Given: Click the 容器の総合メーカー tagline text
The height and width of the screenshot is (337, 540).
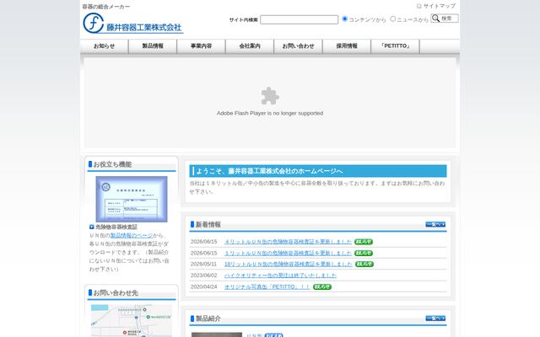Looking at the screenshot, I should pos(106,7).
